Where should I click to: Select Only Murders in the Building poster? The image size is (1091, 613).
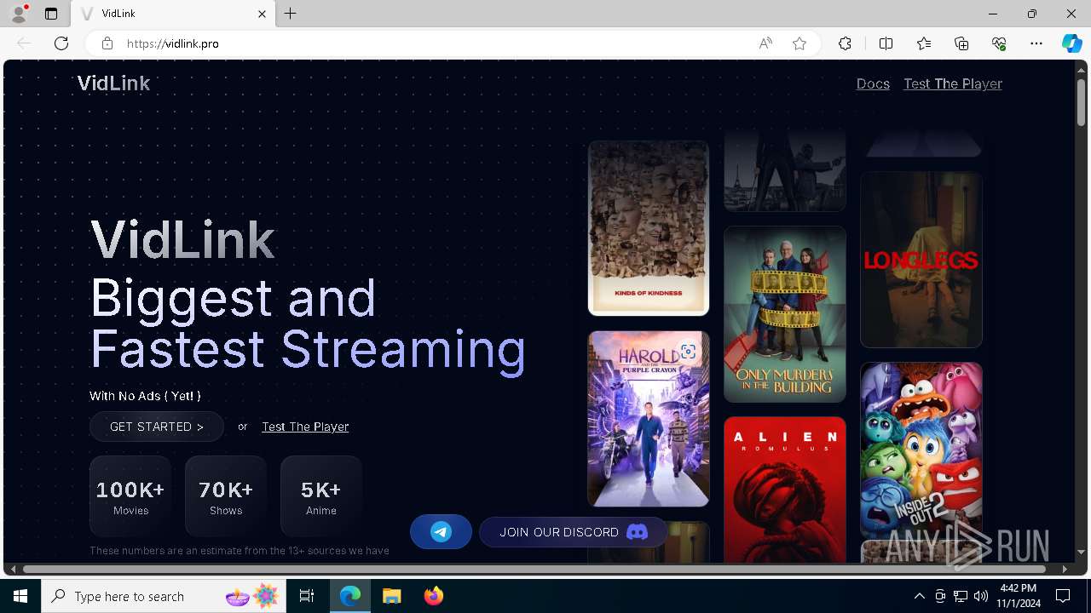tap(785, 314)
